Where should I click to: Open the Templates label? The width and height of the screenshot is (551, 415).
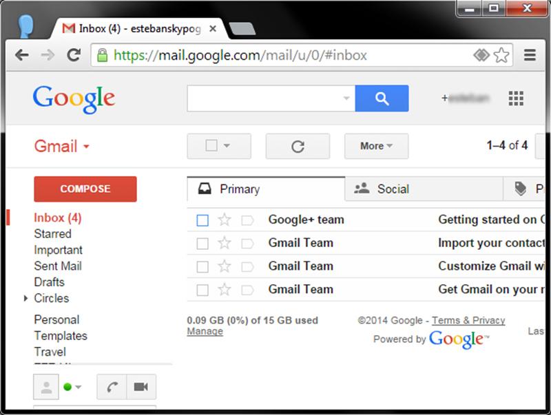61,336
